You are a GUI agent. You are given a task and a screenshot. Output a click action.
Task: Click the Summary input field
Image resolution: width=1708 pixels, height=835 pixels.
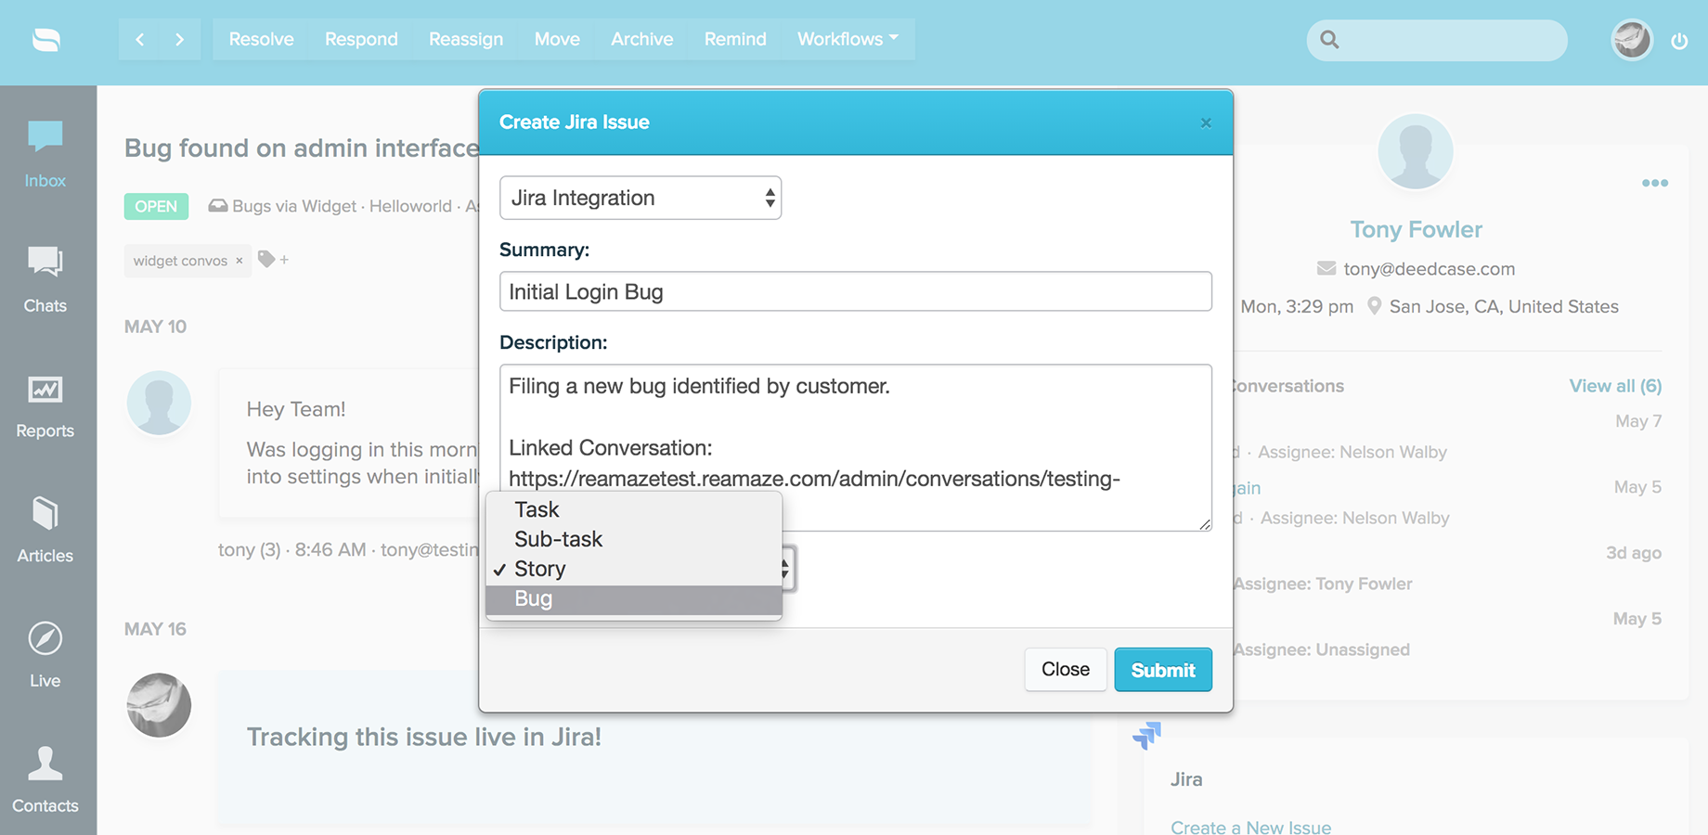point(856,291)
